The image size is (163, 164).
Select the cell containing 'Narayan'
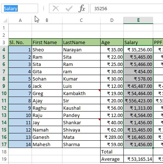point(81,50)
